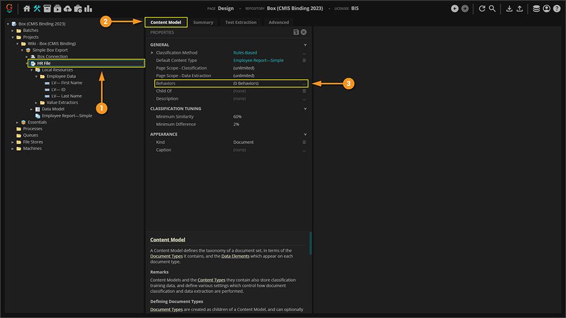
Task: Open the Batches archive box icon
Action: pyautogui.click(x=48, y=8)
